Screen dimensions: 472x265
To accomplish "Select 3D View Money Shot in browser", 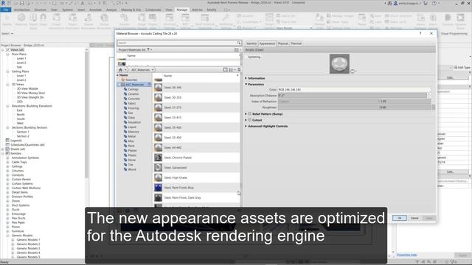I will pyautogui.click(x=31, y=93).
